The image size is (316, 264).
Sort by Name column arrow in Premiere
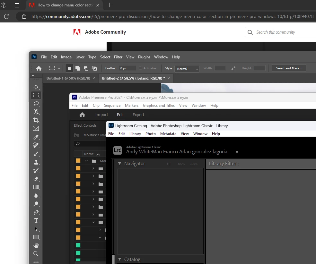coord(98,154)
